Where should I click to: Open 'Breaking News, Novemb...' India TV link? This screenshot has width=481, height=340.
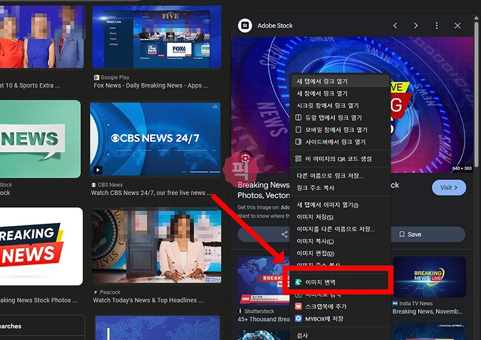[427, 312]
